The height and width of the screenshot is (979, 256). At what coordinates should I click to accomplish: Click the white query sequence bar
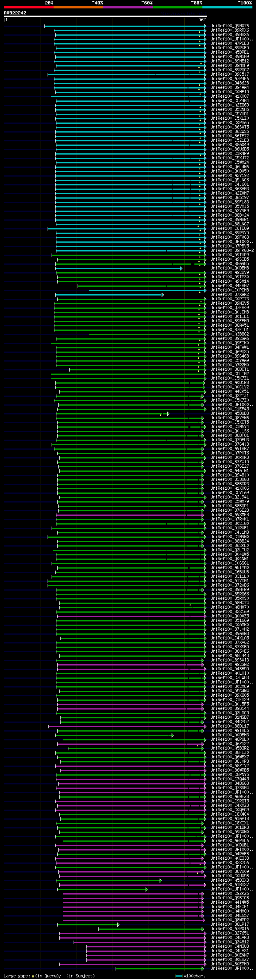click(x=105, y=16)
